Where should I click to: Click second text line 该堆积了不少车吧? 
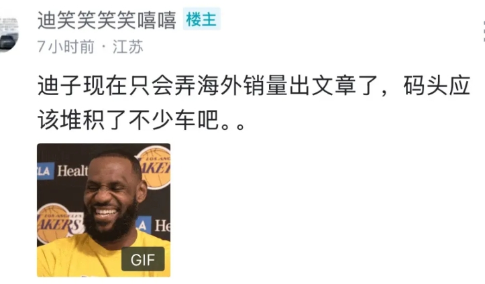point(142,119)
